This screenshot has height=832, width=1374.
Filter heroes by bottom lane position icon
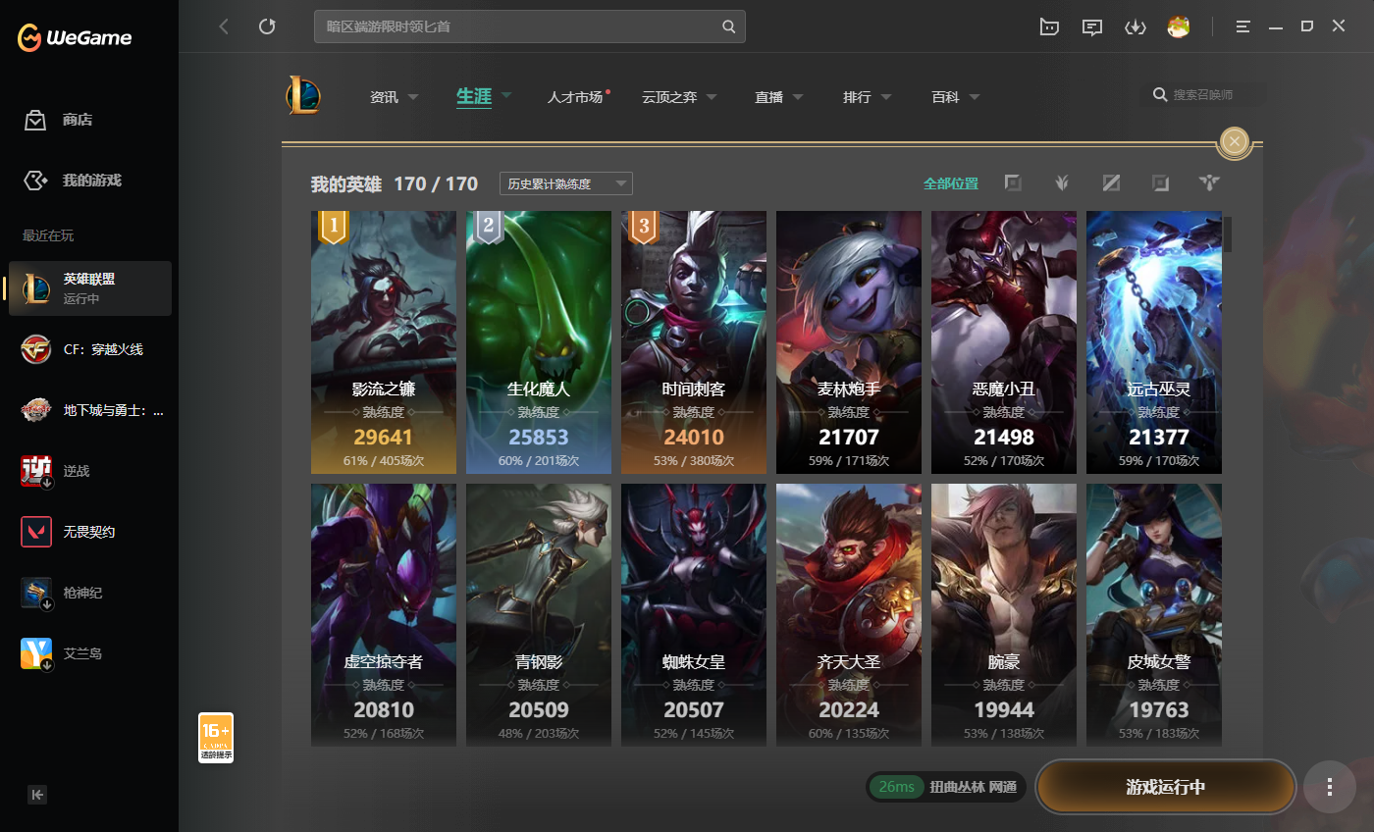click(x=1160, y=182)
